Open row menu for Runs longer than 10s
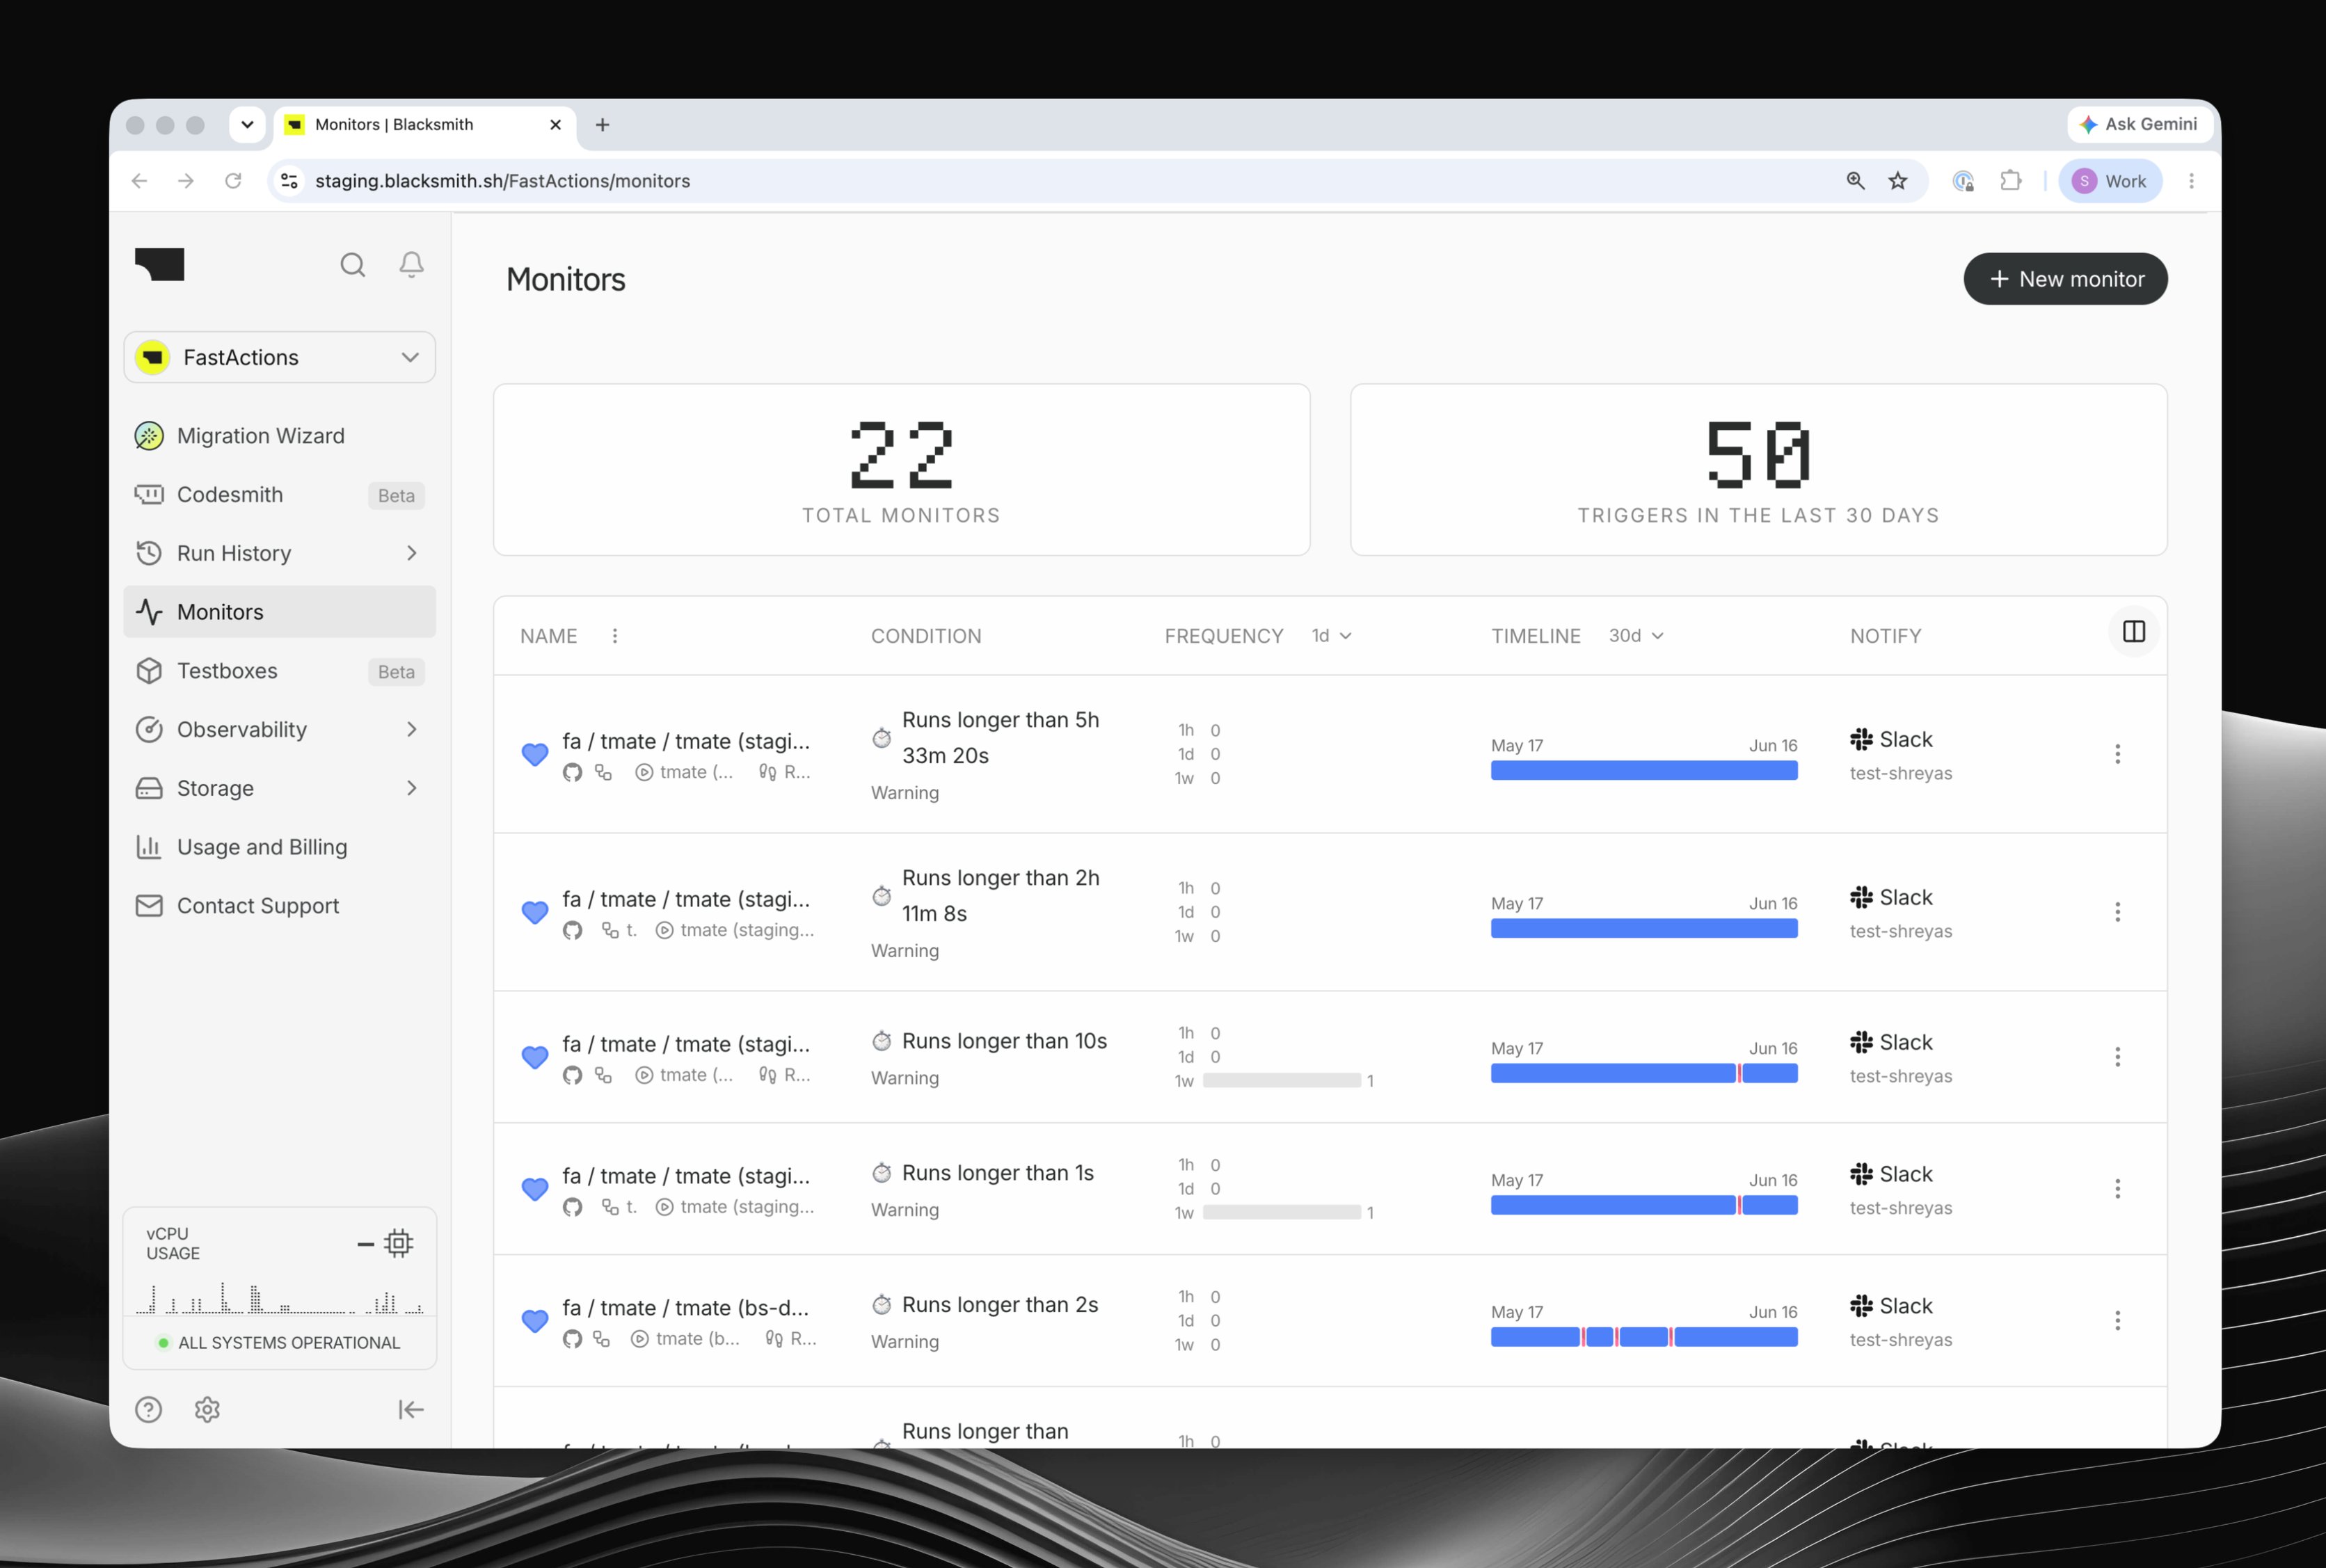This screenshot has height=1568, width=2326. [2117, 1057]
